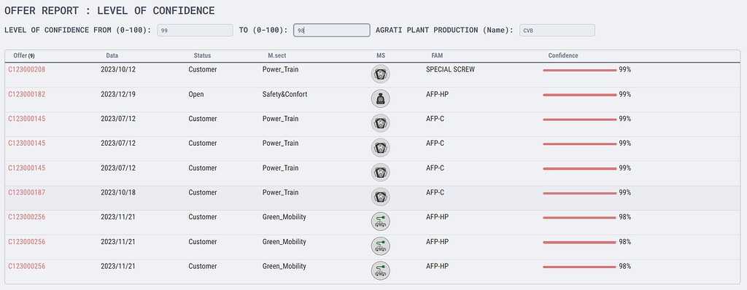Click the Power_Train engine icon for C123000208
Image resolution: width=747 pixels, height=290 pixels.
pyautogui.click(x=381, y=74)
